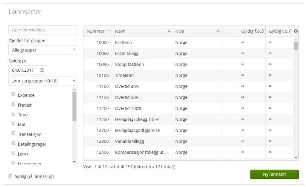The width and height of the screenshot is (306, 187).
Task: Check the Expense group checkbox
Action: pos(14,95)
